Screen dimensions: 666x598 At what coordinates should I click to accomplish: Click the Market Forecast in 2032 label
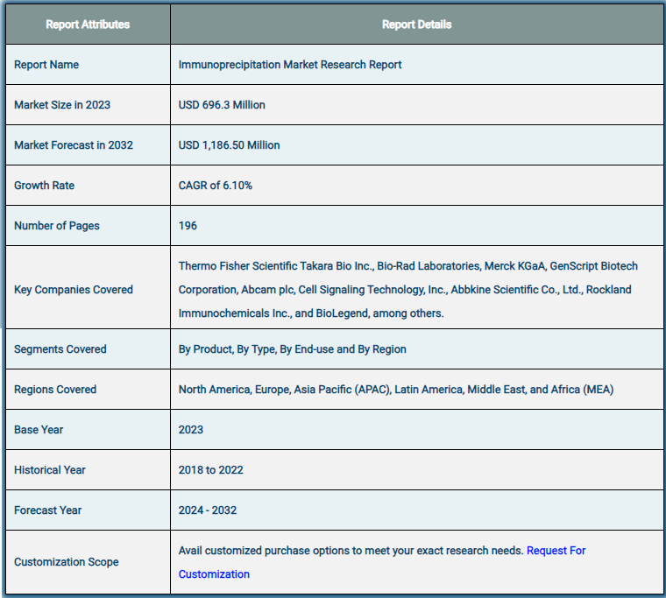pyautogui.click(x=74, y=145)
